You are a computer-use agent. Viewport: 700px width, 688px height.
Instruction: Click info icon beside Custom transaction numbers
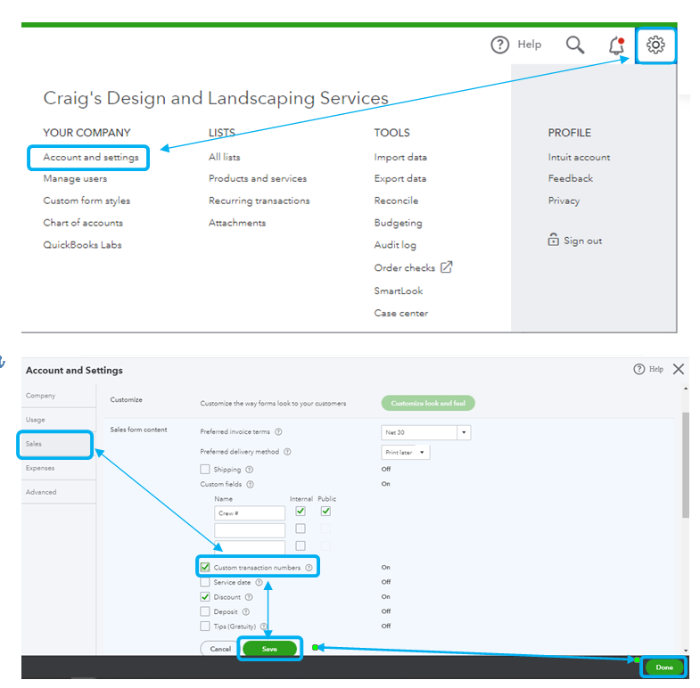click(309, 568)
